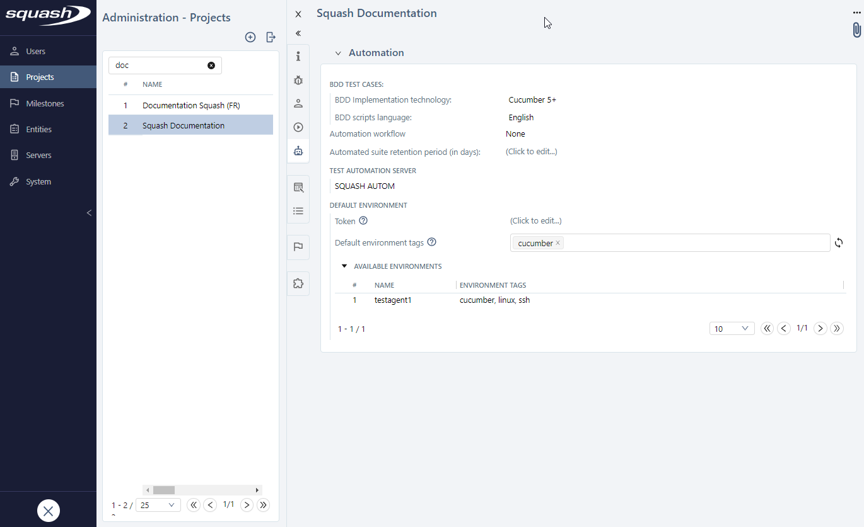Open the project information anchor icon

(298, 57)
